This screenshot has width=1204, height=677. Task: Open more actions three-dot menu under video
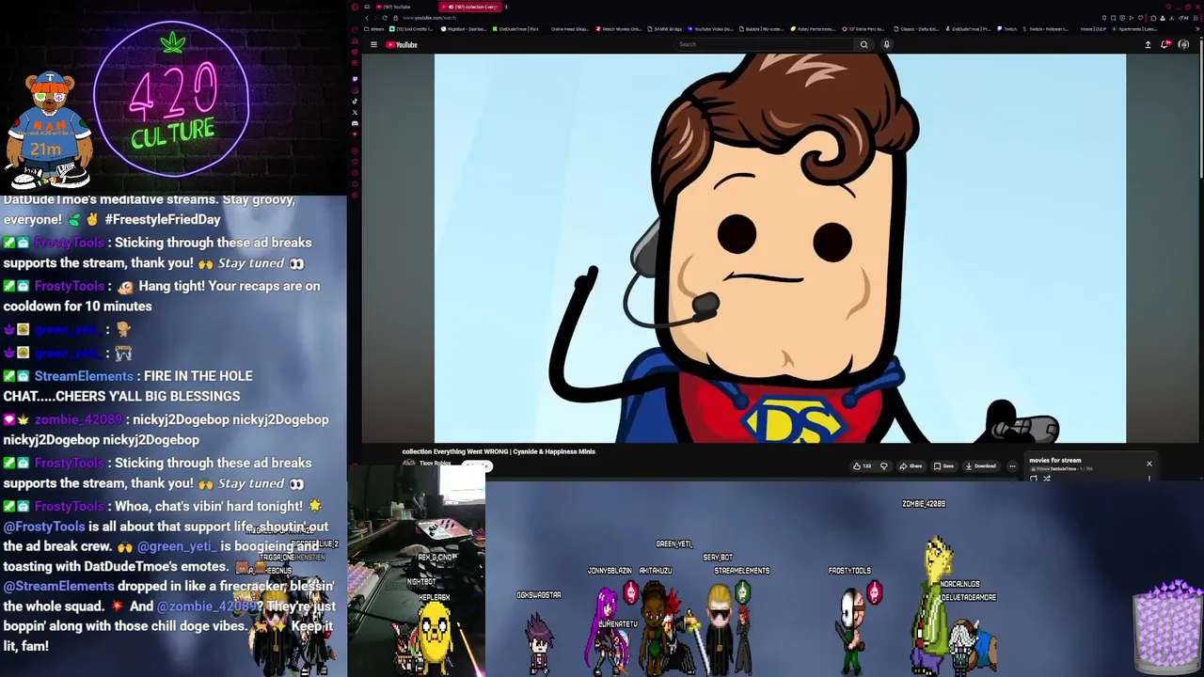coord(1012,466)
